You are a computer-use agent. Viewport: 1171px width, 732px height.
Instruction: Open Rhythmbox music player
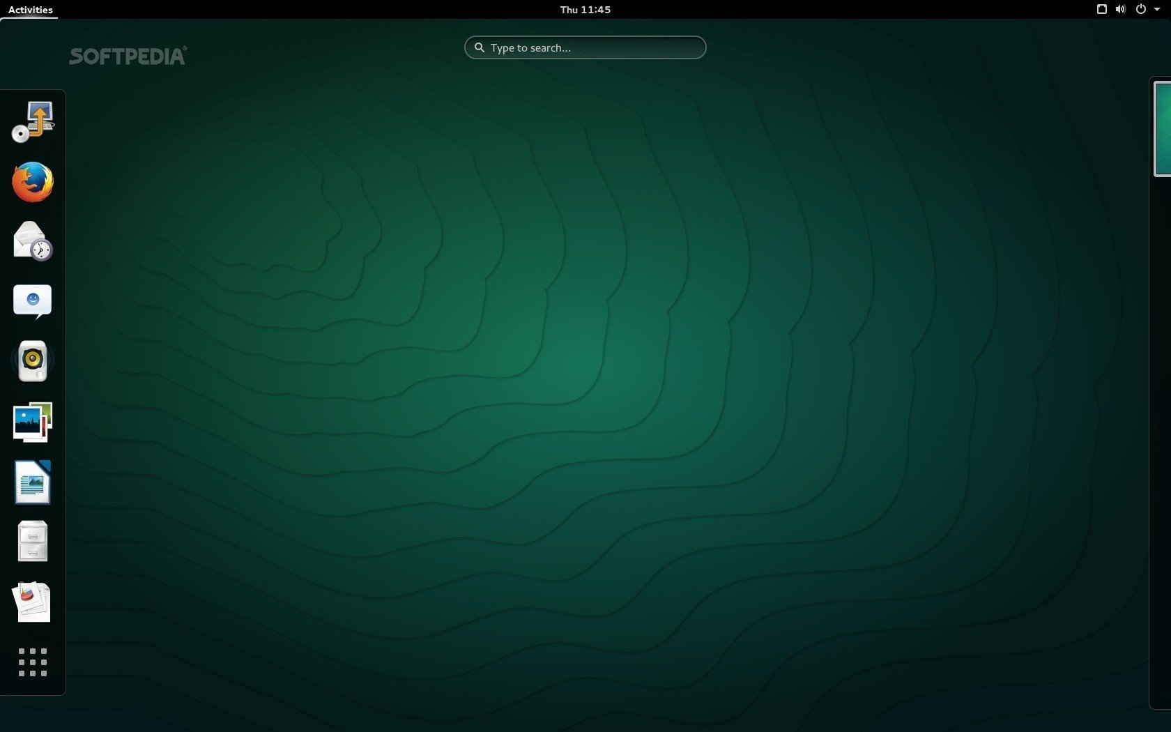33,361
